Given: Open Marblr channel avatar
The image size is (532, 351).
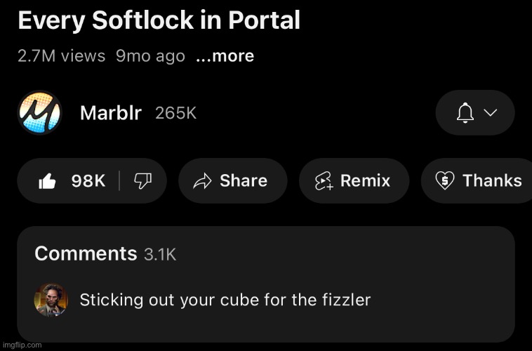Looking at the screenshot, I should (40, 113).
